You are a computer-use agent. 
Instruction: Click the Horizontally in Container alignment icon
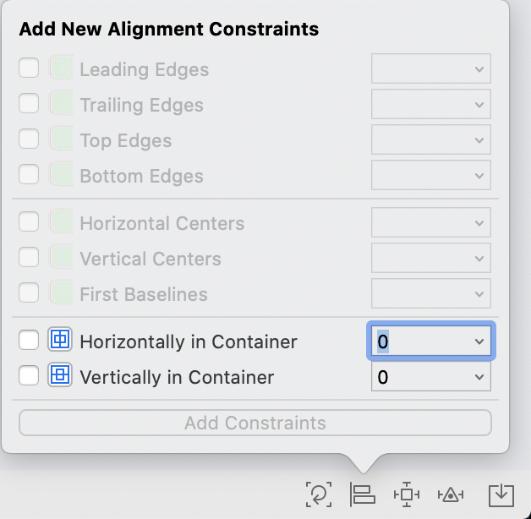click(60, 341)
